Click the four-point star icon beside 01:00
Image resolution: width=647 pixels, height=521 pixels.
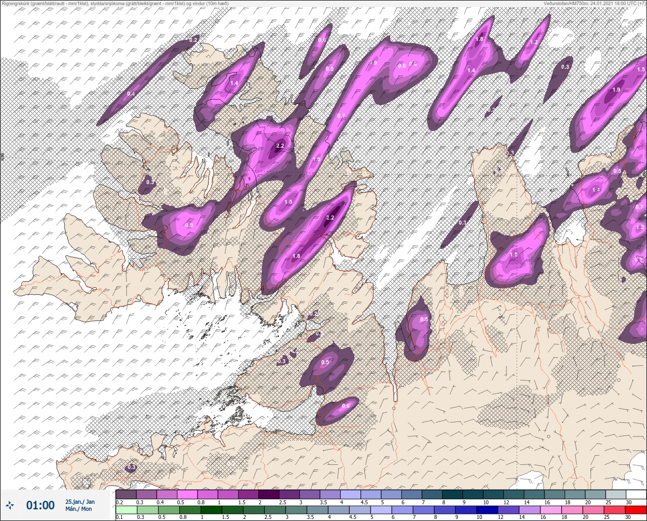[10, 505]
